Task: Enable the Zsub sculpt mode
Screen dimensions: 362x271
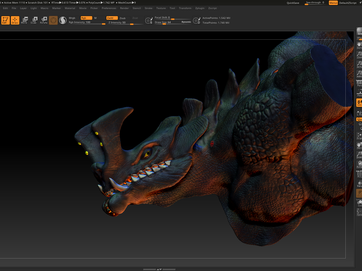Action: [123, 18]
